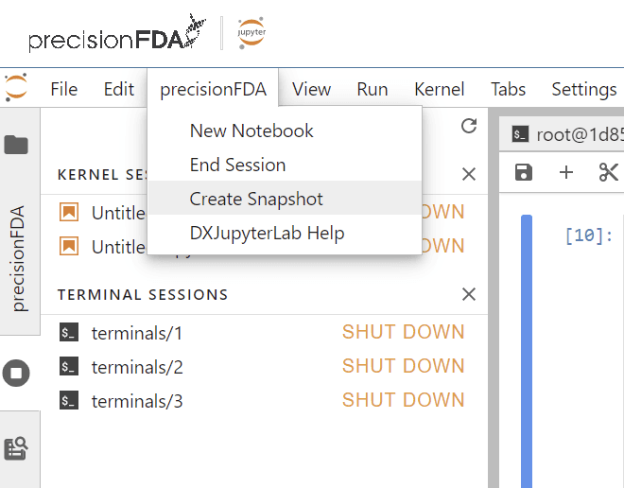Choose New Notebook from menu

click(251, 131)
